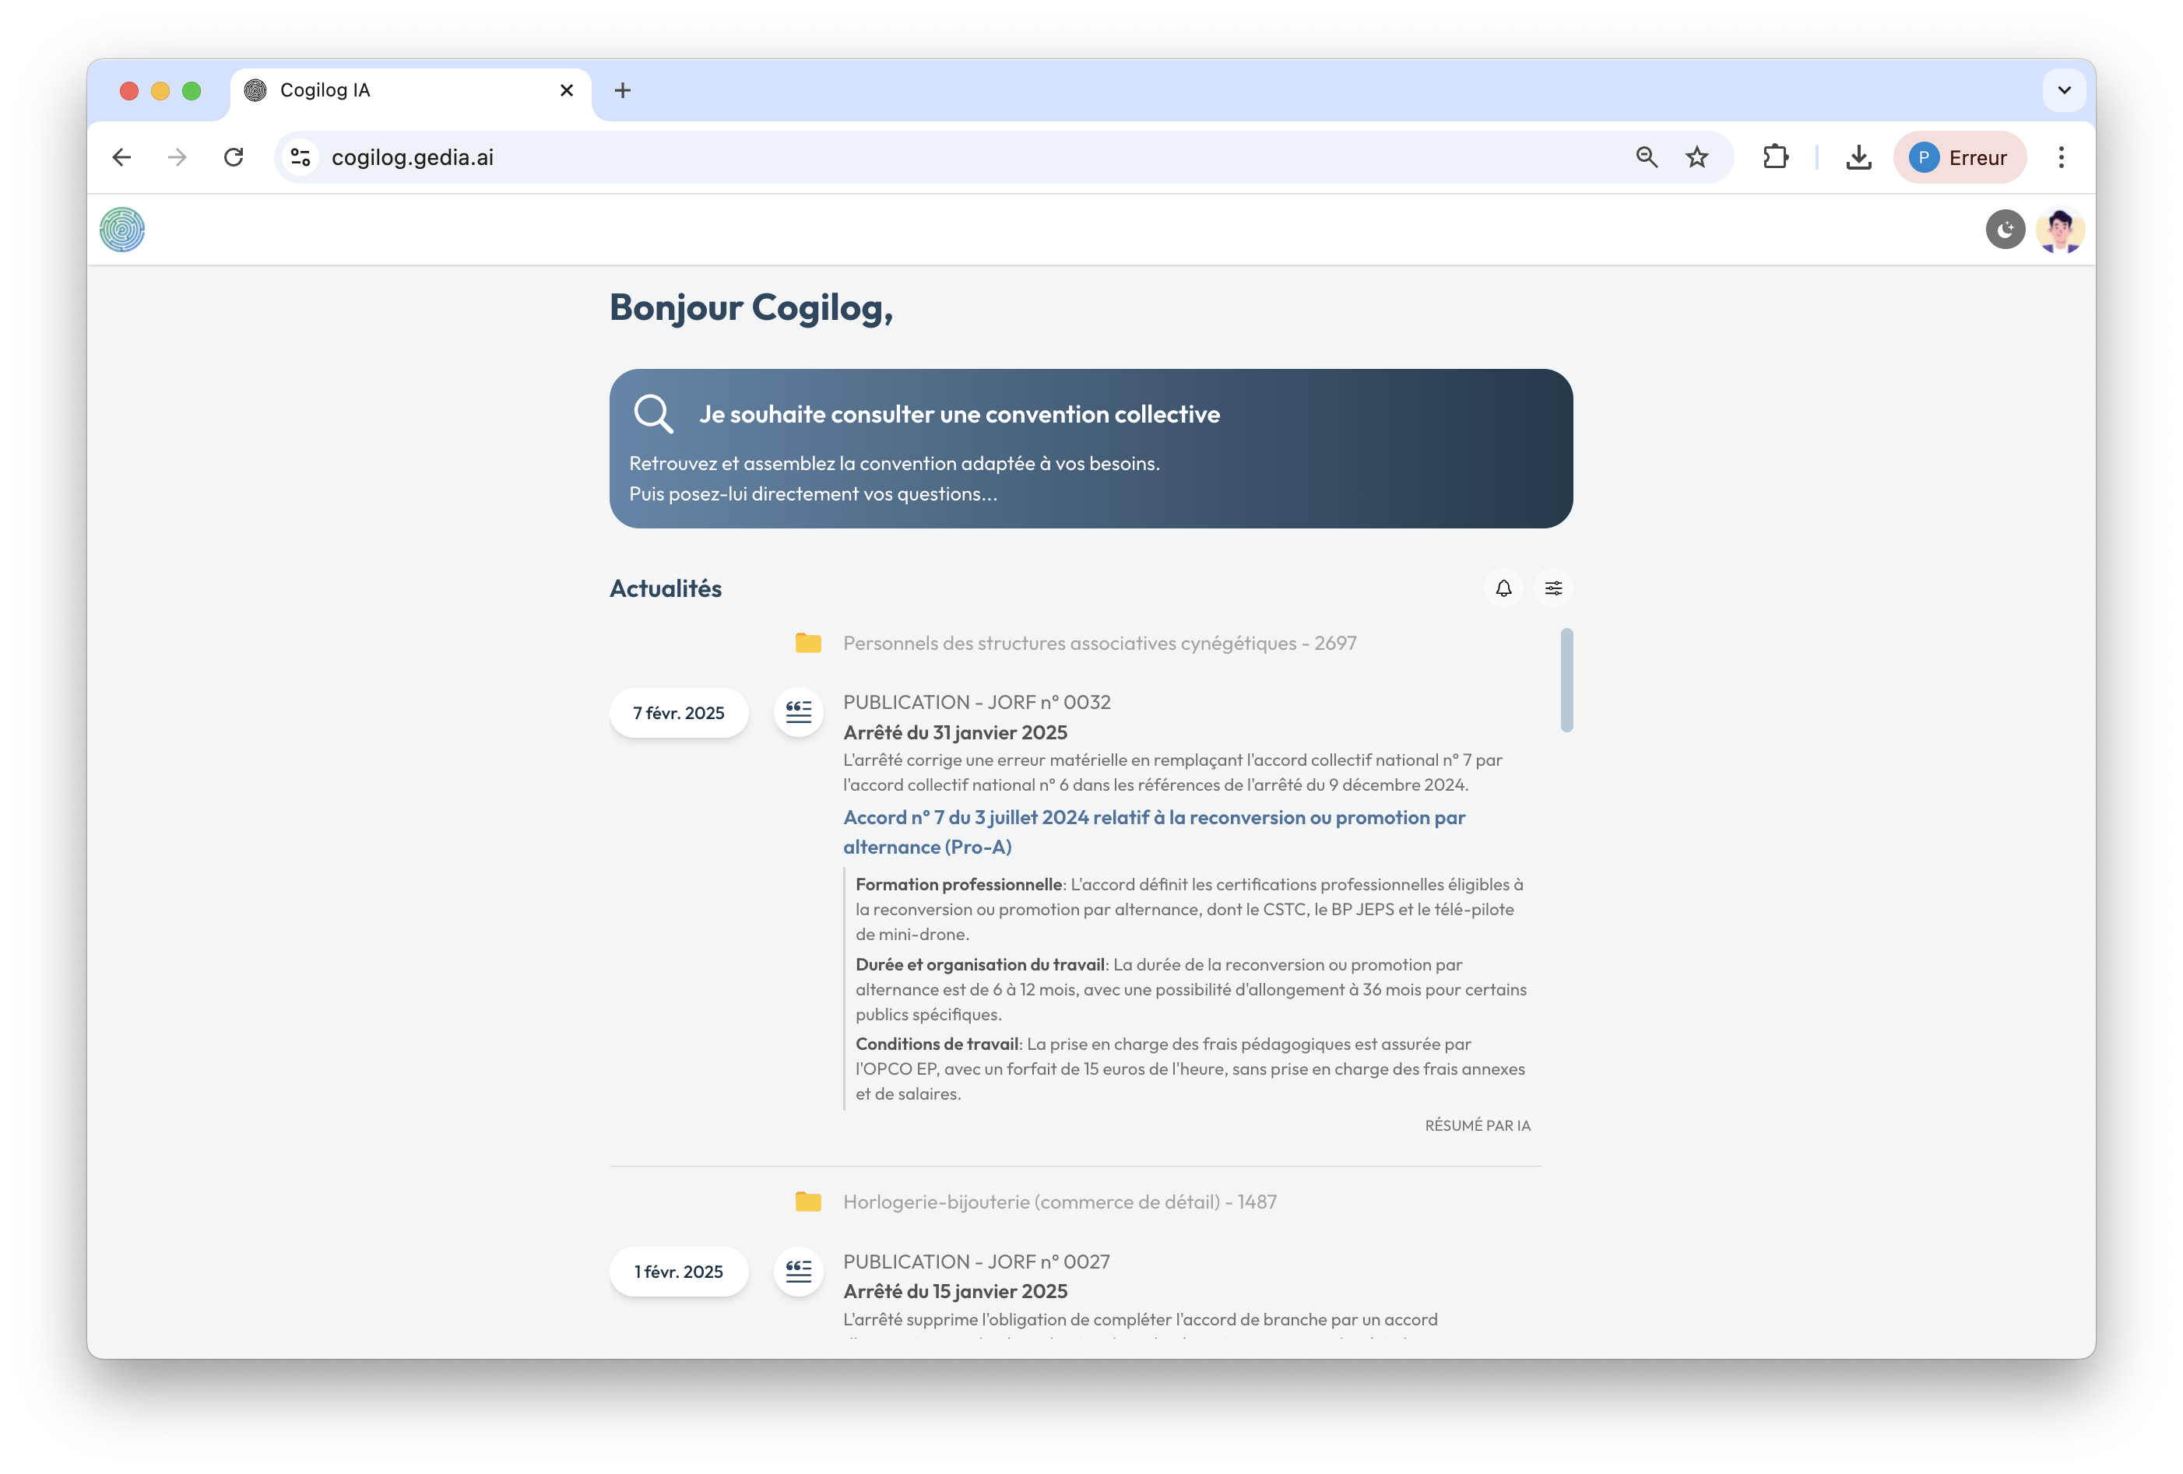Click the quote icon for 7 févr. 2025 entry

pos(799,713)
